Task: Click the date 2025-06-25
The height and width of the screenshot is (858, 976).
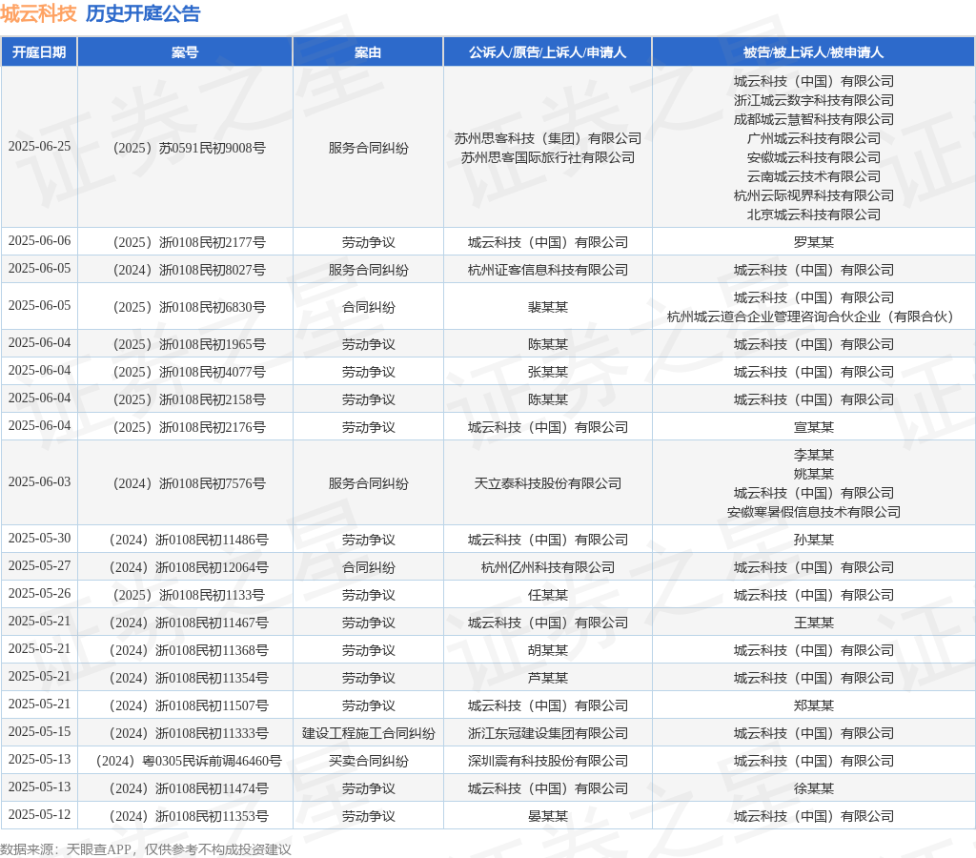Action: [x=39, y=146]
